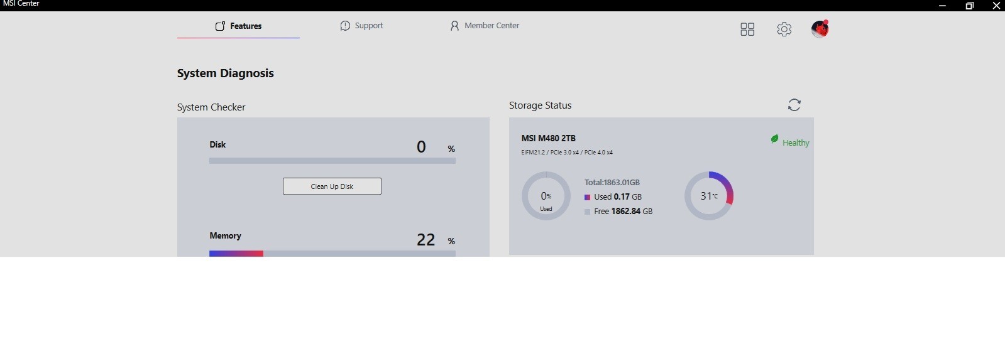The height and width of the screenshot is (339, 1005).
Task: Click the System Diagnosis heading
Action: (x=226, y=73)
